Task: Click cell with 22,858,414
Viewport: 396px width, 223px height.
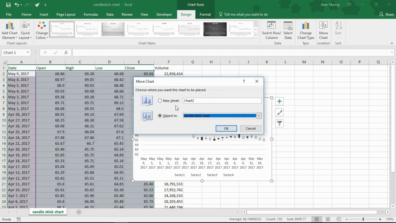Action: [169, 74]
